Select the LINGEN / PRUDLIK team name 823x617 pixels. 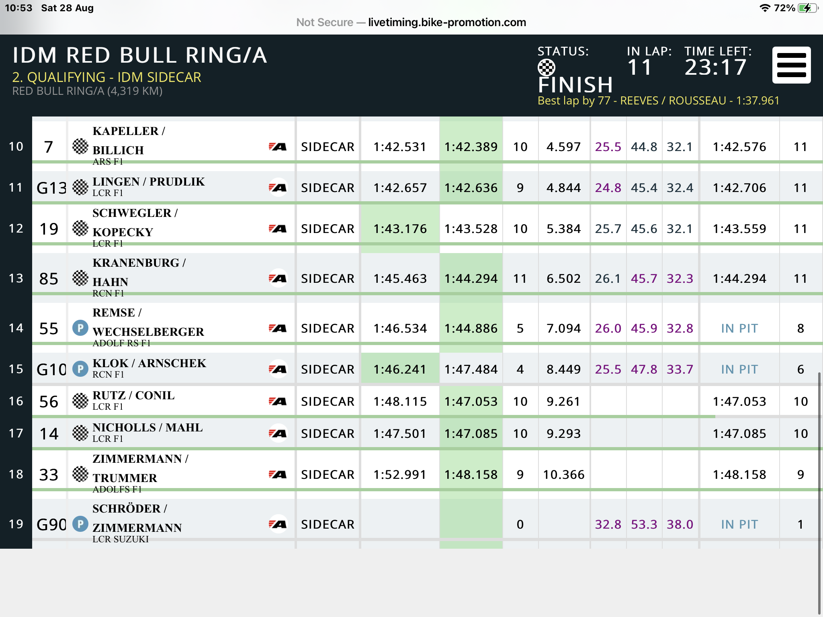tap(149, 182)
